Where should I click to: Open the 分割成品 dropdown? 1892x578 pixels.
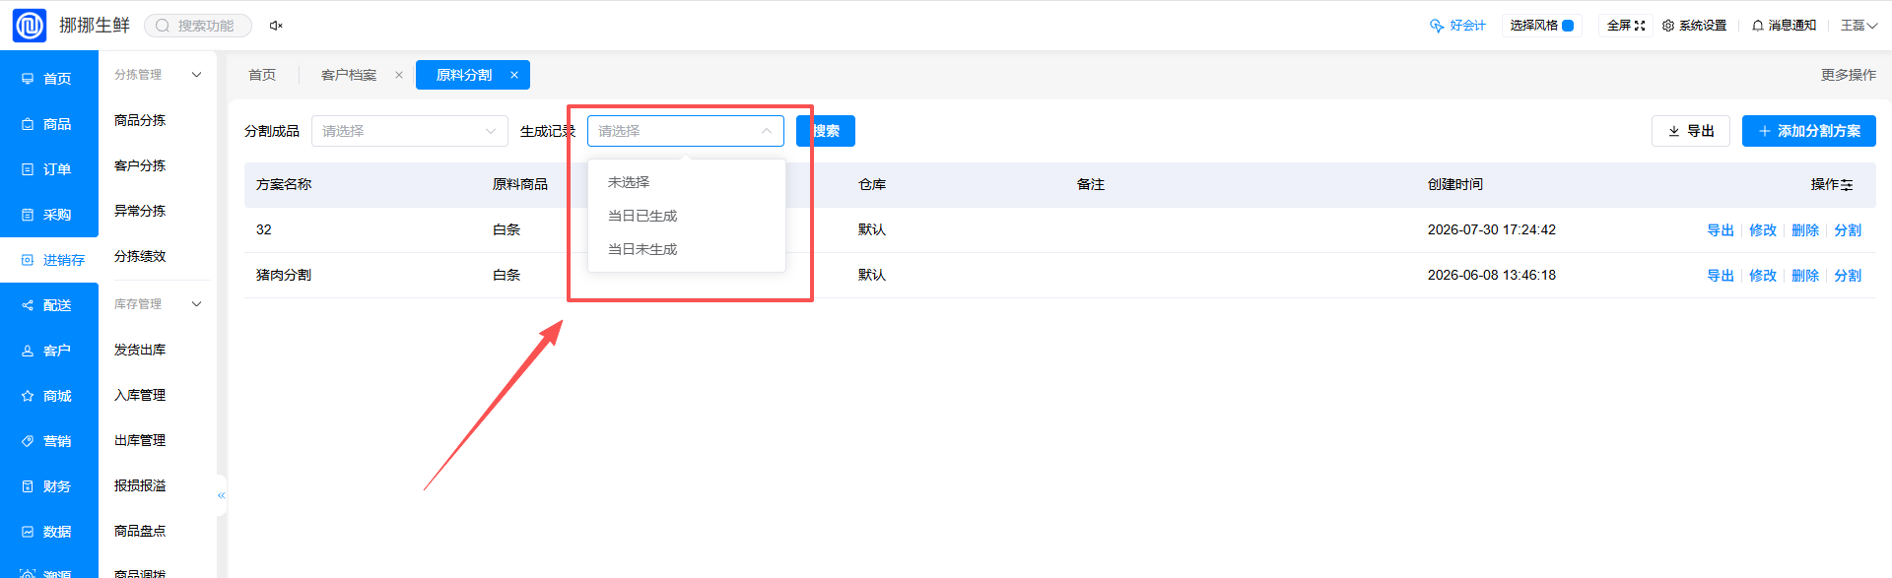pos(410,131)
